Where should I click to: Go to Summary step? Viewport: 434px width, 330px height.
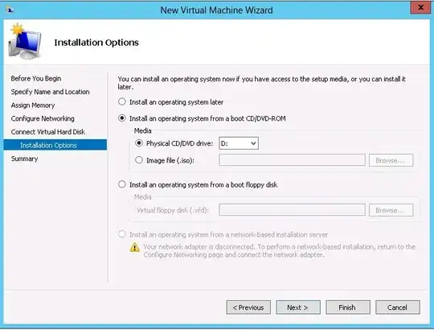coord(24,159)
